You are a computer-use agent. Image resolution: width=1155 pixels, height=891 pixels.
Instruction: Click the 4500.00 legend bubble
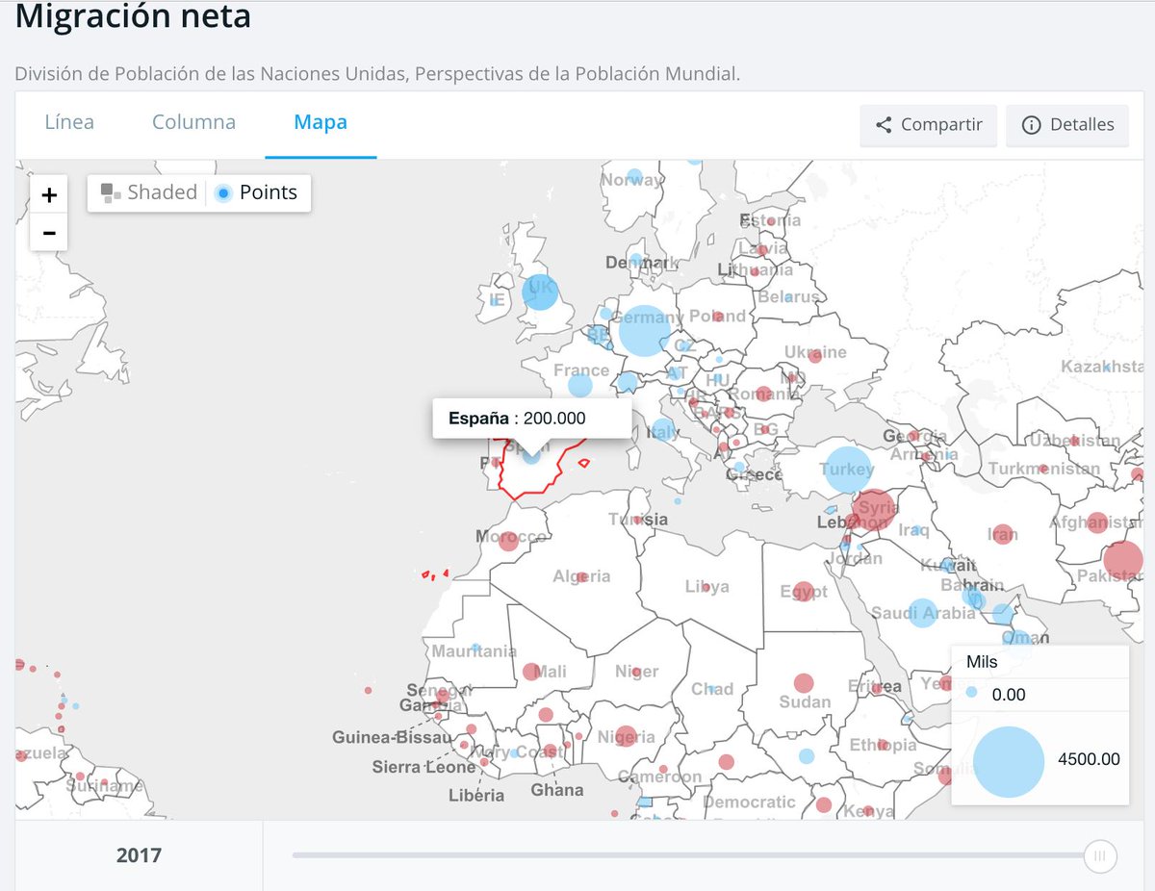(1009, 762)
